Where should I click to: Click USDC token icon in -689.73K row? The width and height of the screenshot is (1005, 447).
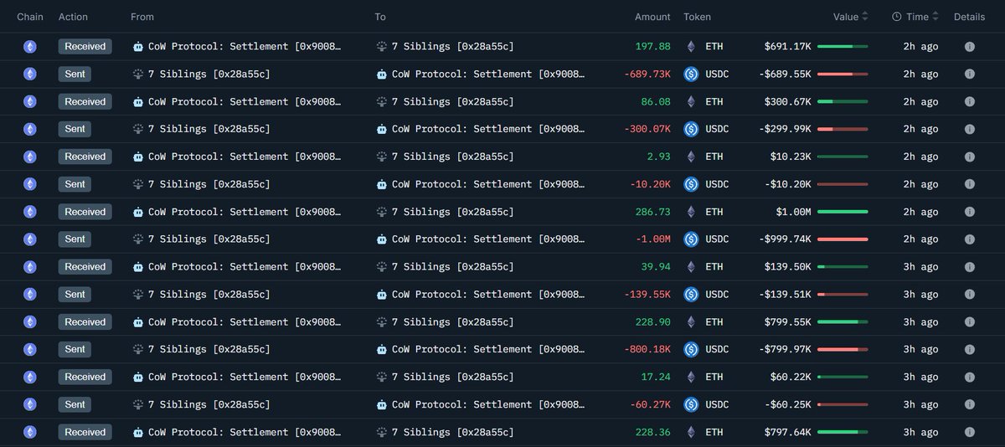[691, 74]
